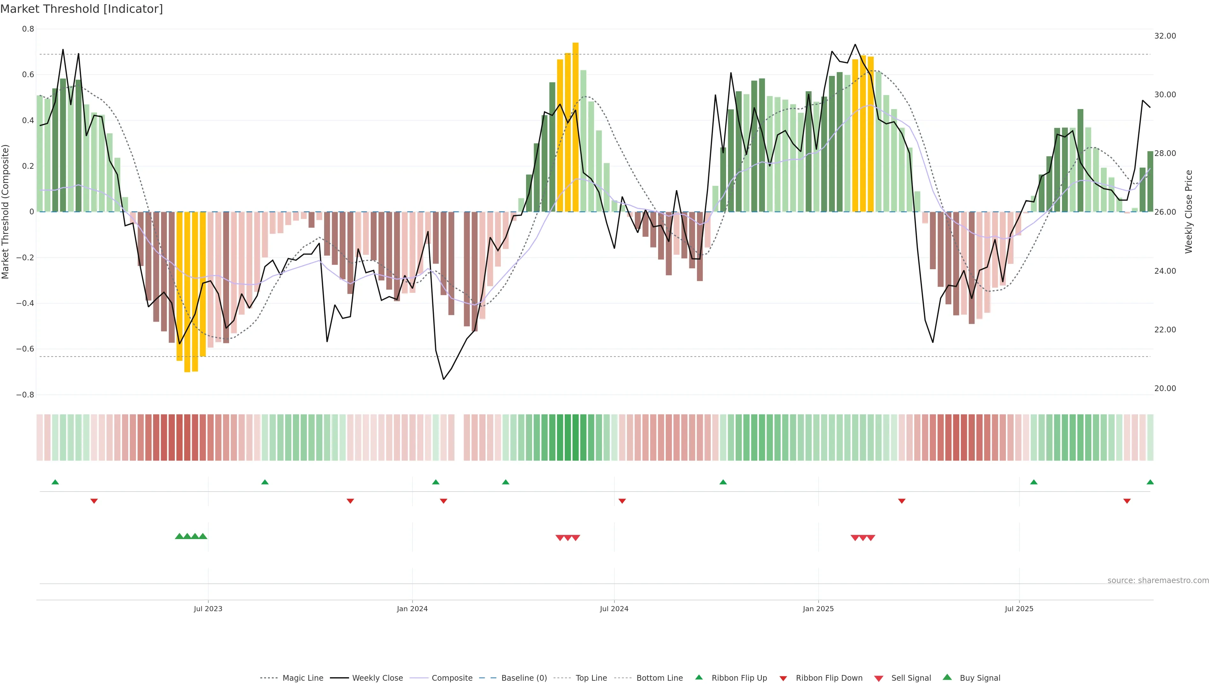
Task: Click the Ribbon Flip Up legend triangle
Action: [699, 677]
